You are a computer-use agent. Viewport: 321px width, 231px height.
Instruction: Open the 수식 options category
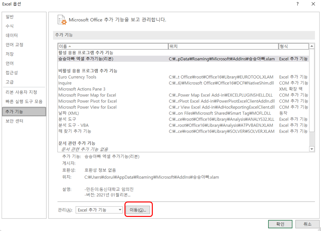coord(24,26)
